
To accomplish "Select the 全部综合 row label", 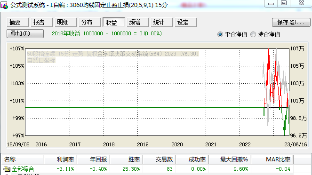I will (23, 169).
